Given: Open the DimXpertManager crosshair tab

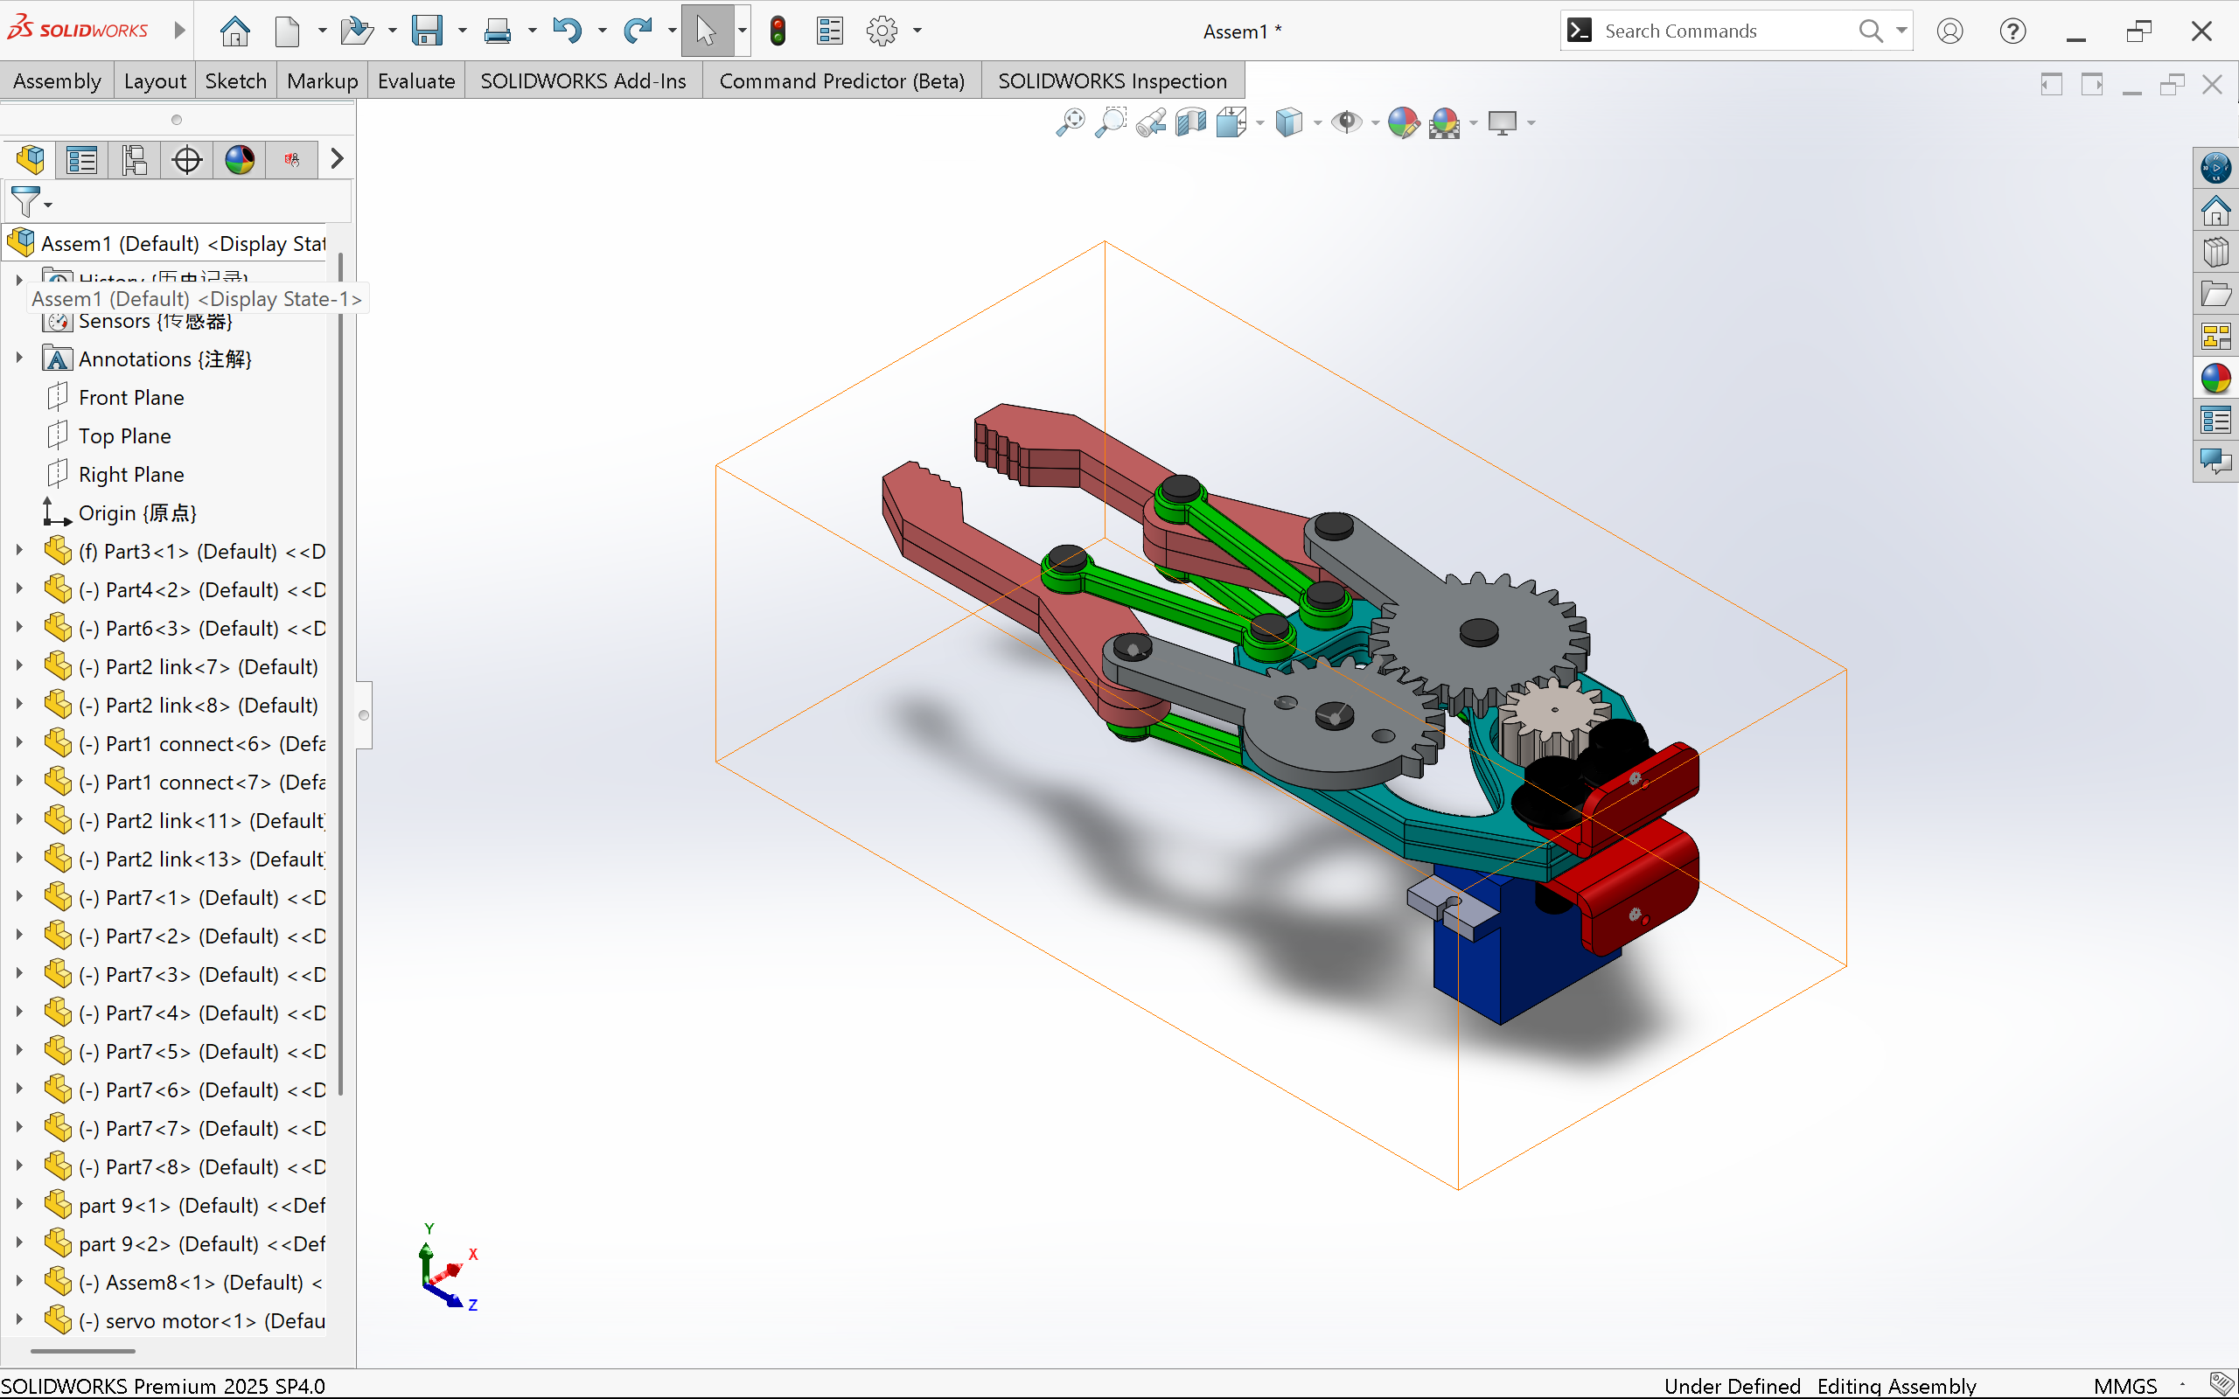Looking at the screenshot, I should click(187, 159).
